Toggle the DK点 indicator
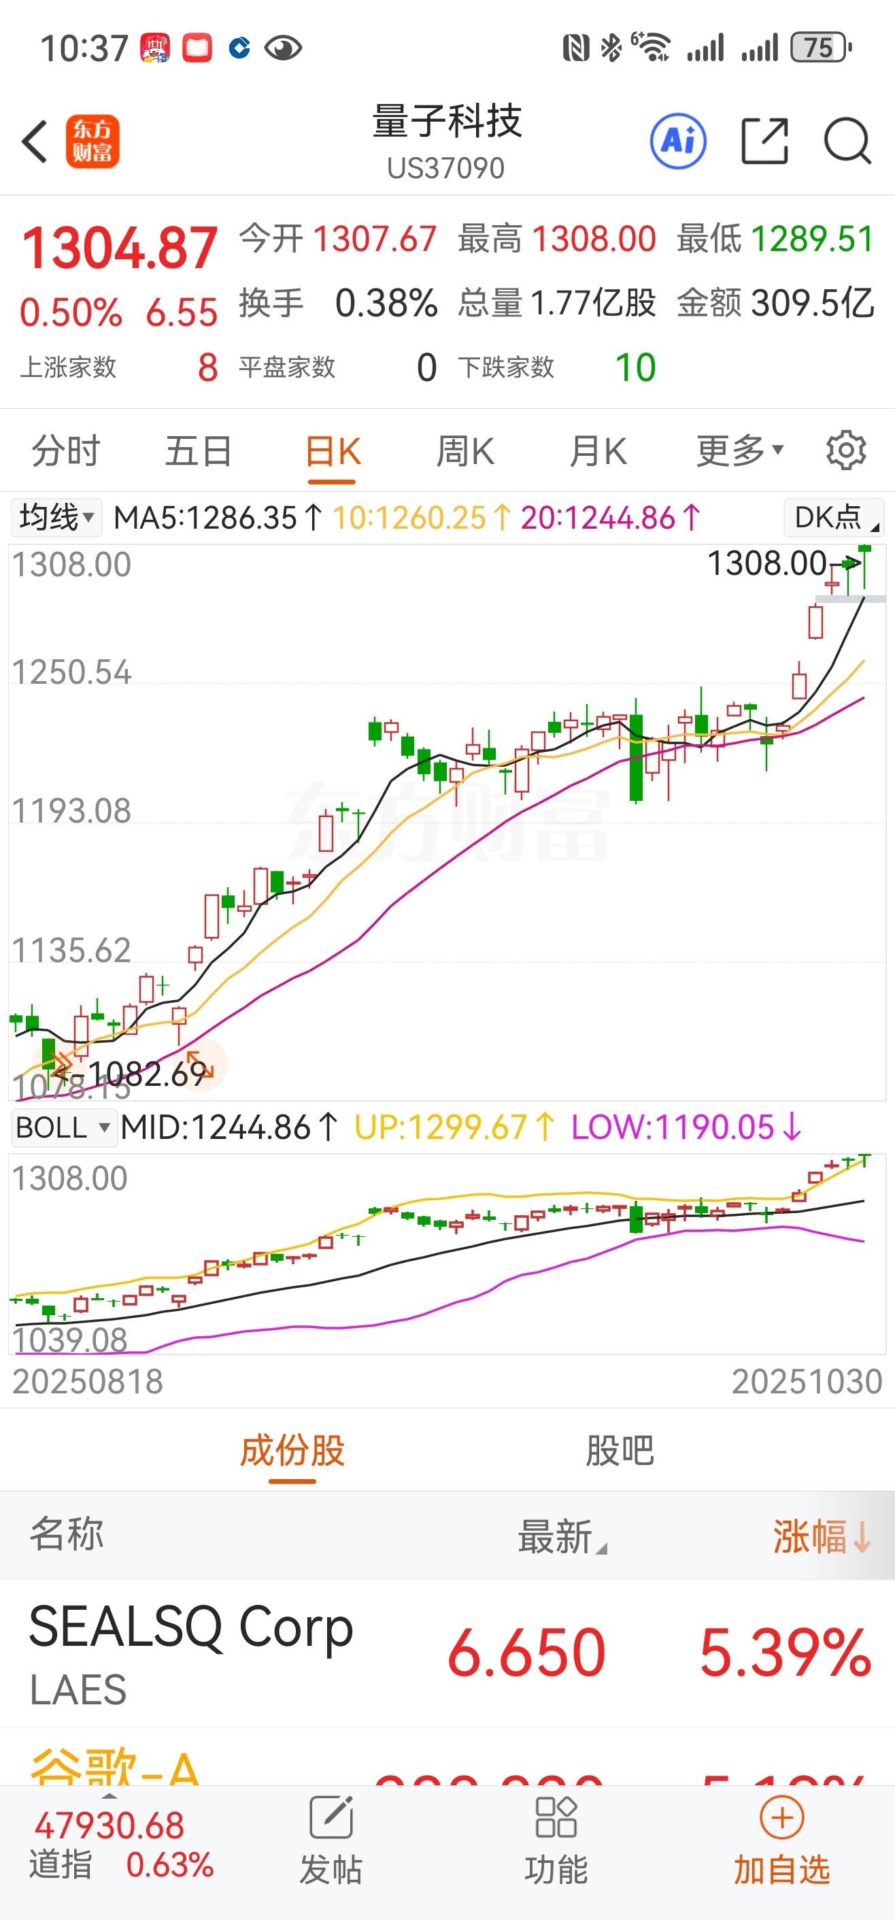Image resolution: width=895 pixels, height=1920 pixels. click(x=834, y=517)
